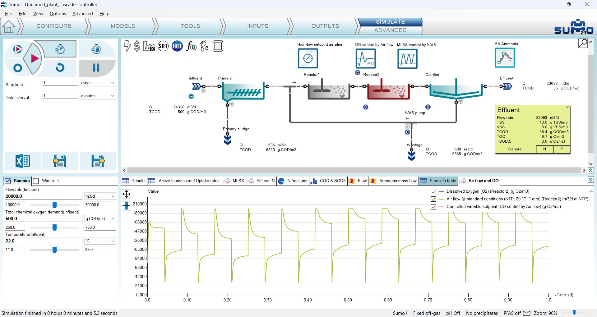Open the temperature °C unit dropdown
Viewport: 597px width, 317px height.
pyautogui.click(x=100, y=241)
